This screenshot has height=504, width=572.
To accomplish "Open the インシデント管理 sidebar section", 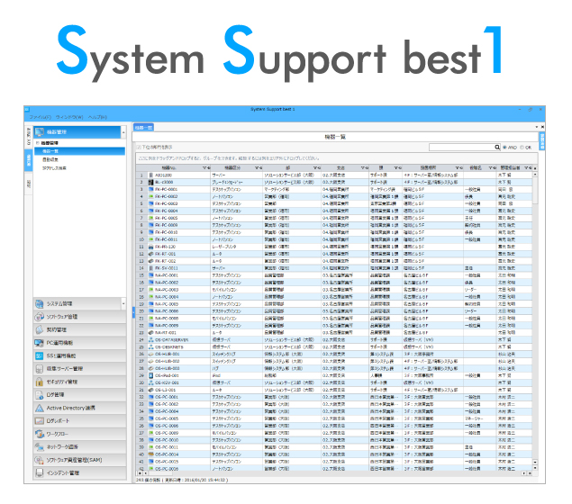I will (80, 473).
